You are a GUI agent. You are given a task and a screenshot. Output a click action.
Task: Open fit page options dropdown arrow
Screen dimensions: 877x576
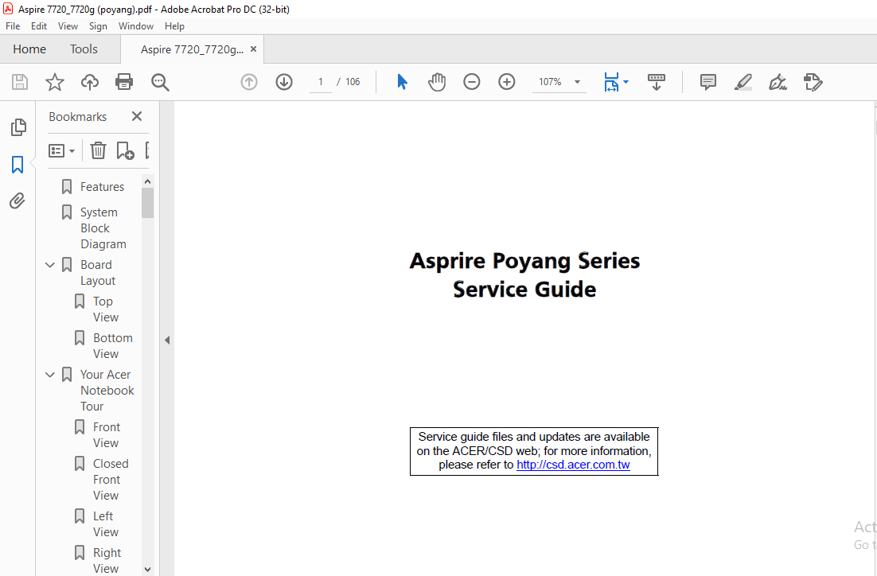pos(626,82)
